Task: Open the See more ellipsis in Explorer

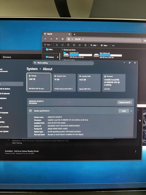Action: pyautogui.click(x=113, y=46)
